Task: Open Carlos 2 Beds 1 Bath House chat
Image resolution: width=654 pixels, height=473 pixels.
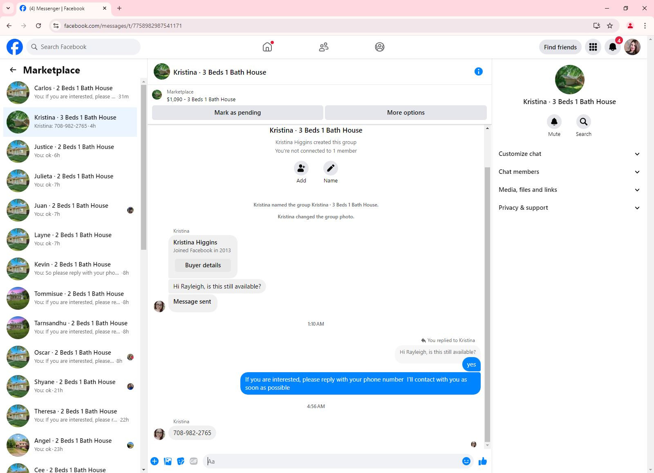Action: (x=70, y=93)
